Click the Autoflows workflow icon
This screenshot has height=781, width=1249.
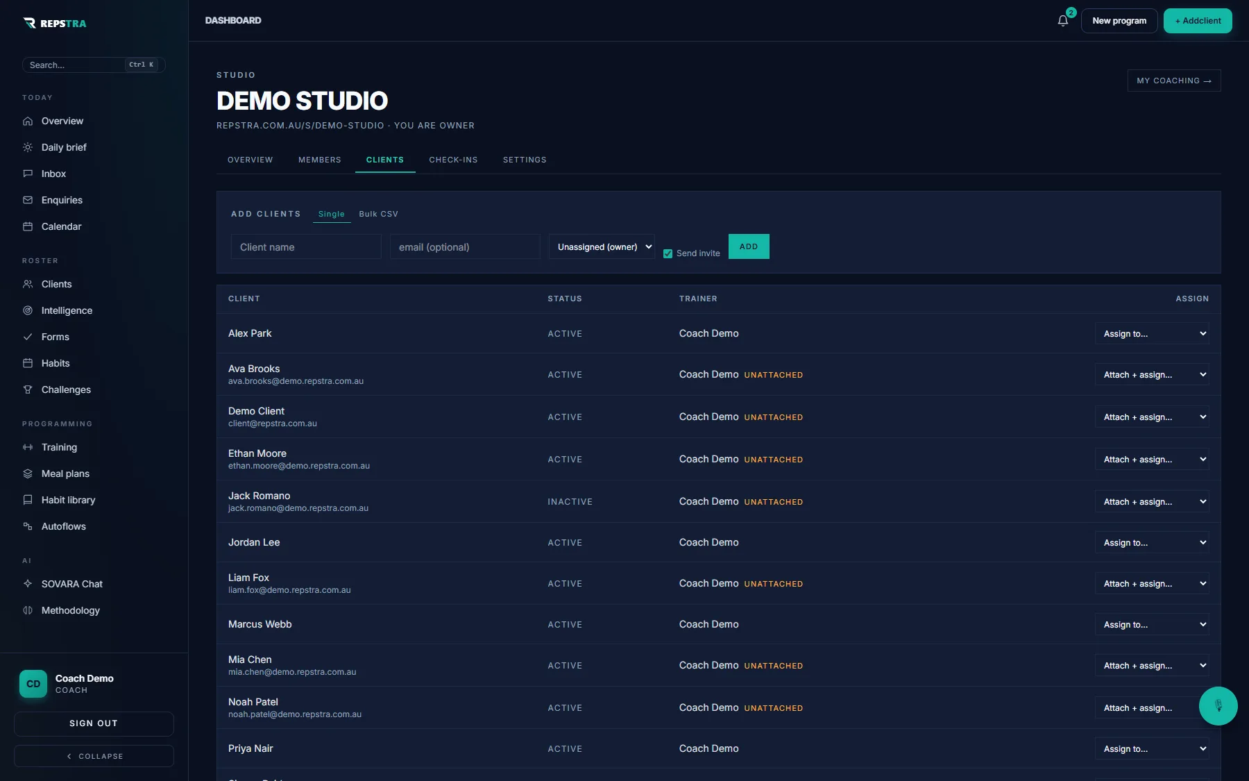pyautogui.click(x=28, y=526)
